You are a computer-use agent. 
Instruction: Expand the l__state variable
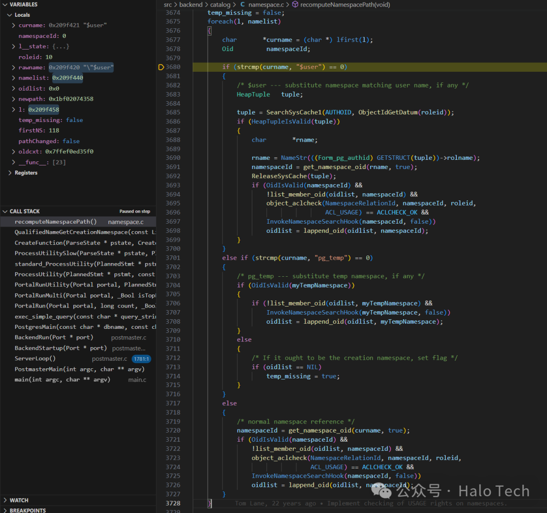[14, 47]
